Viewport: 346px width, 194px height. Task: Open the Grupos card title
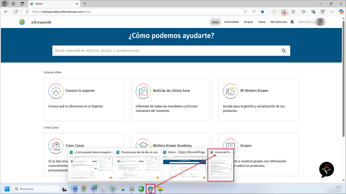coord(246,146)
